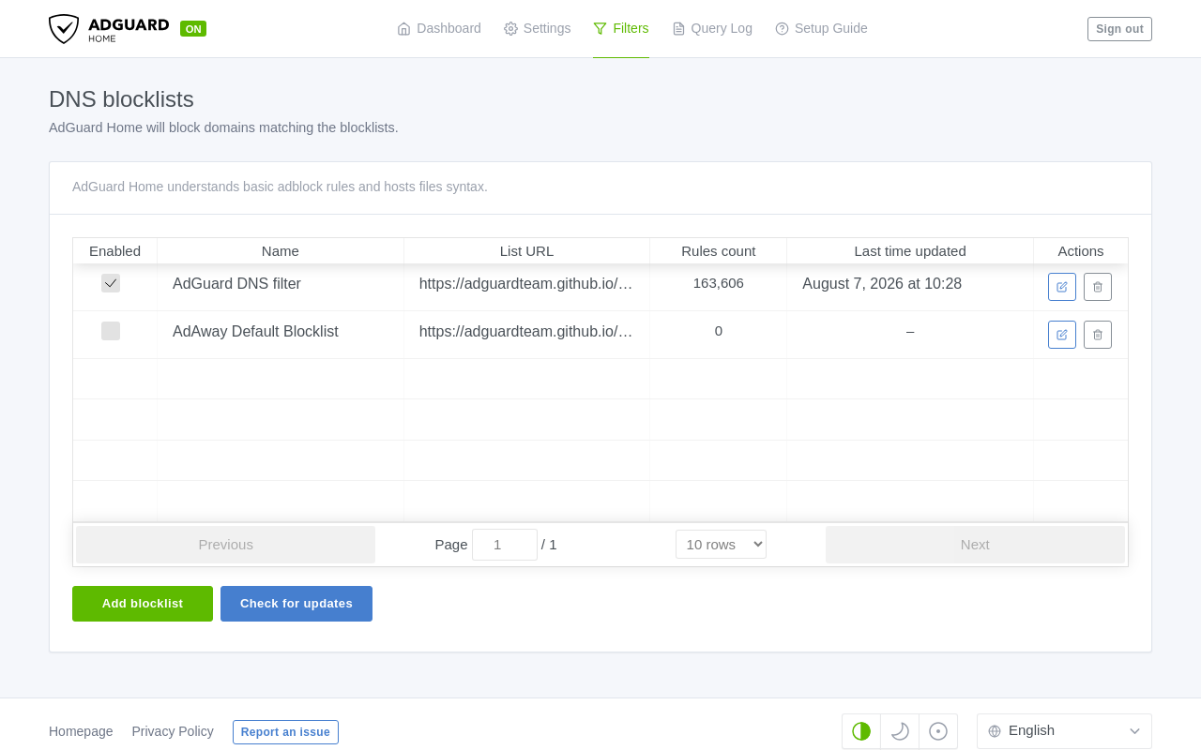Image resolution: width=1201 pixels, height=750 pixels.
Task: Enable the AdAway Default Blocklist checkbox
Action: (111, 331)
